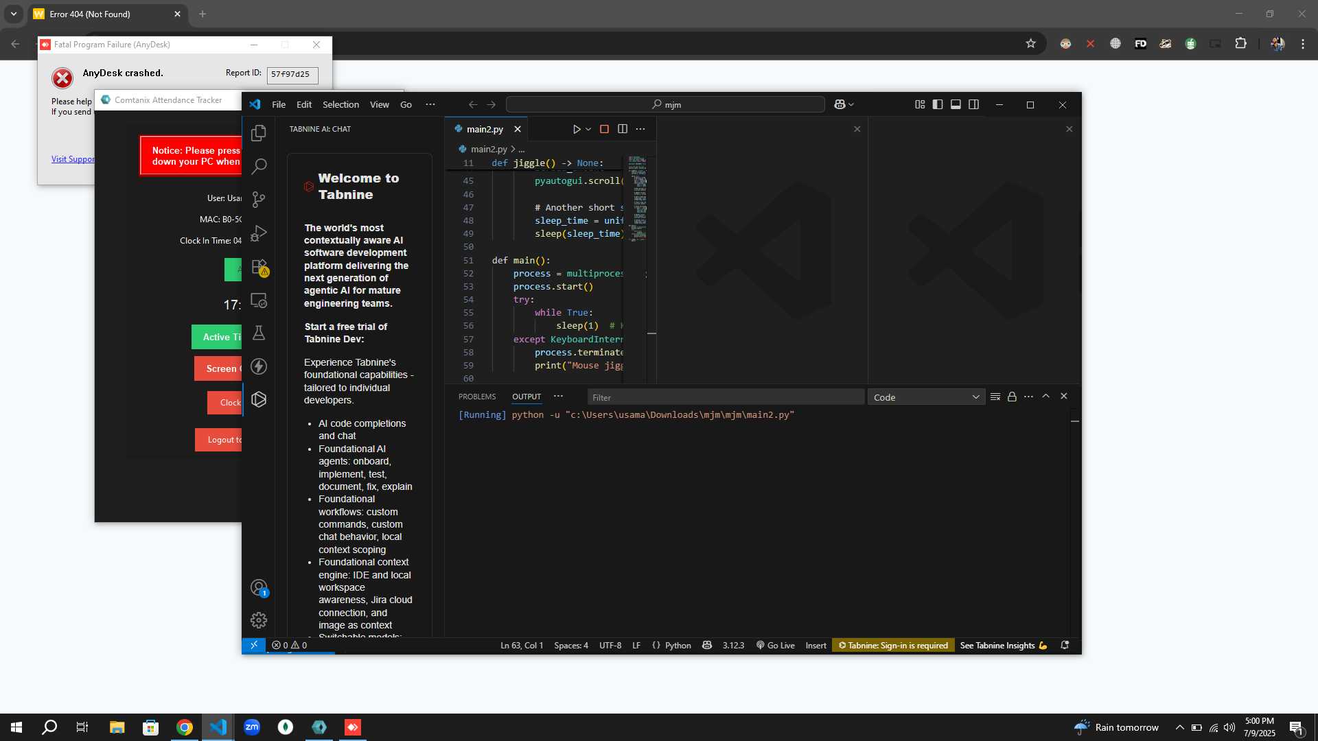Open the Source Control view
1318x741 pixels.
click(x=259, y=199)
